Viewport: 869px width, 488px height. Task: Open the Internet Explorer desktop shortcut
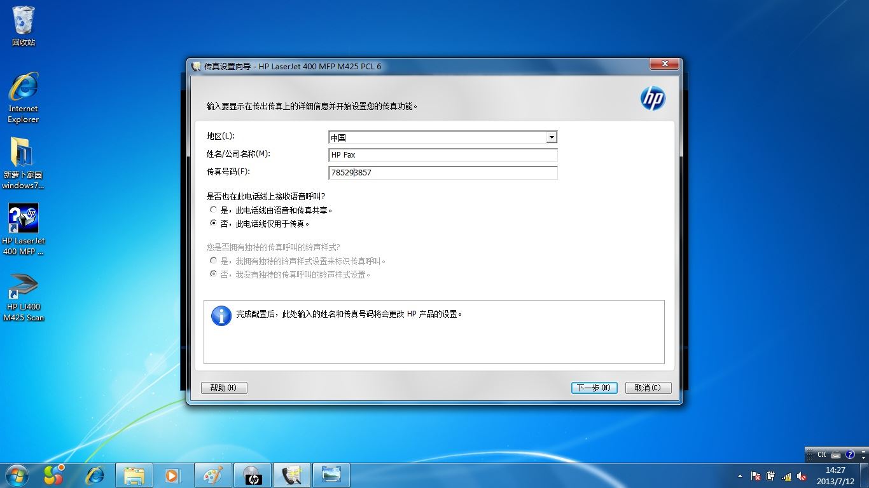(x=24, y=97)
